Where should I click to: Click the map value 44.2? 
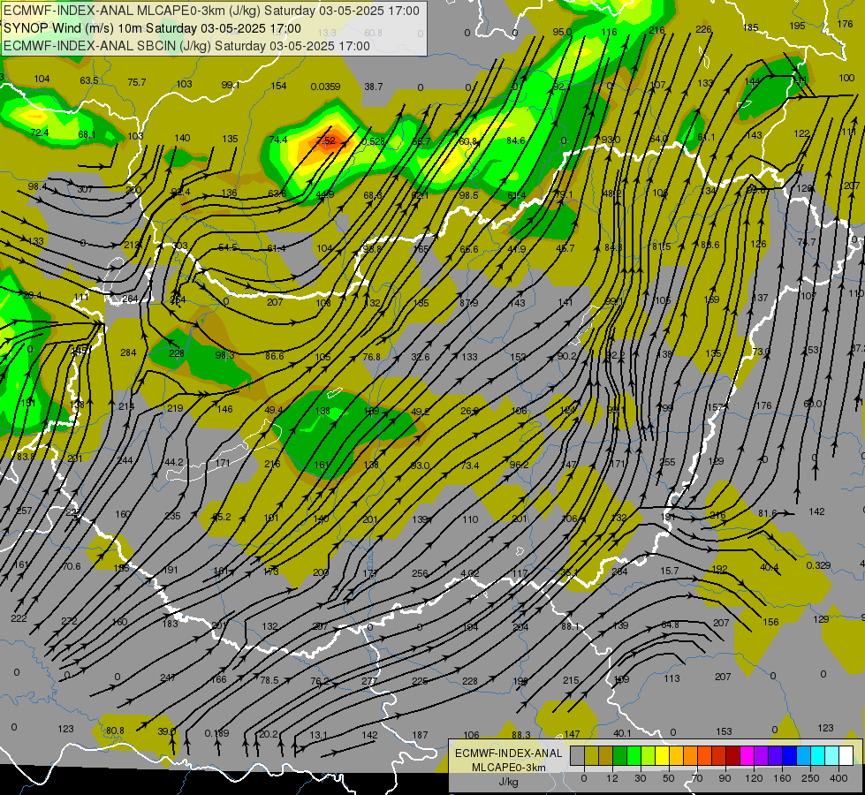tap(174, 462)
